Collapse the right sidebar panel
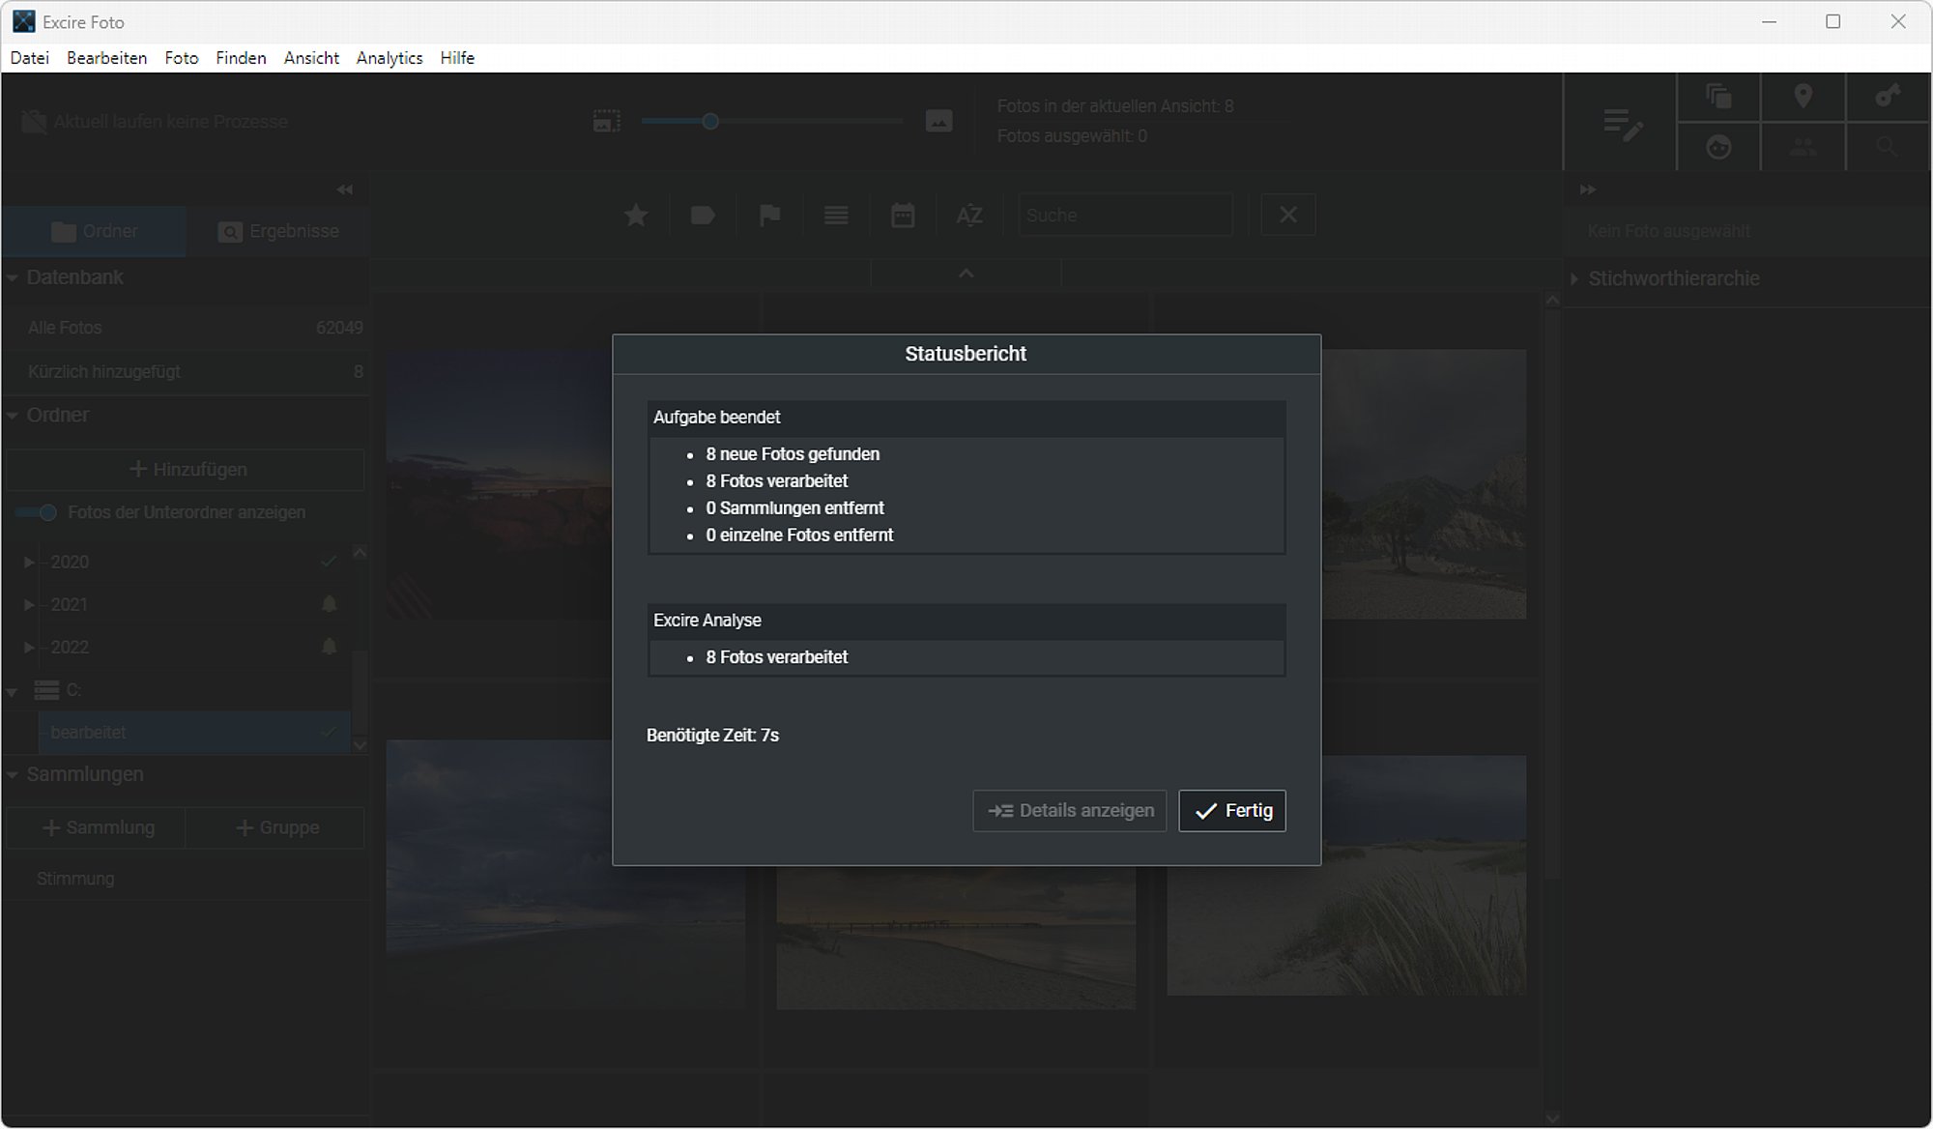The image size is (1933, 1129). (1588, 189)
